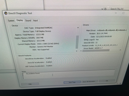Click the Driver Model 'WDDM 2.7' value
Viewport: 129px width, 96px height.
[x=99, y=48]
